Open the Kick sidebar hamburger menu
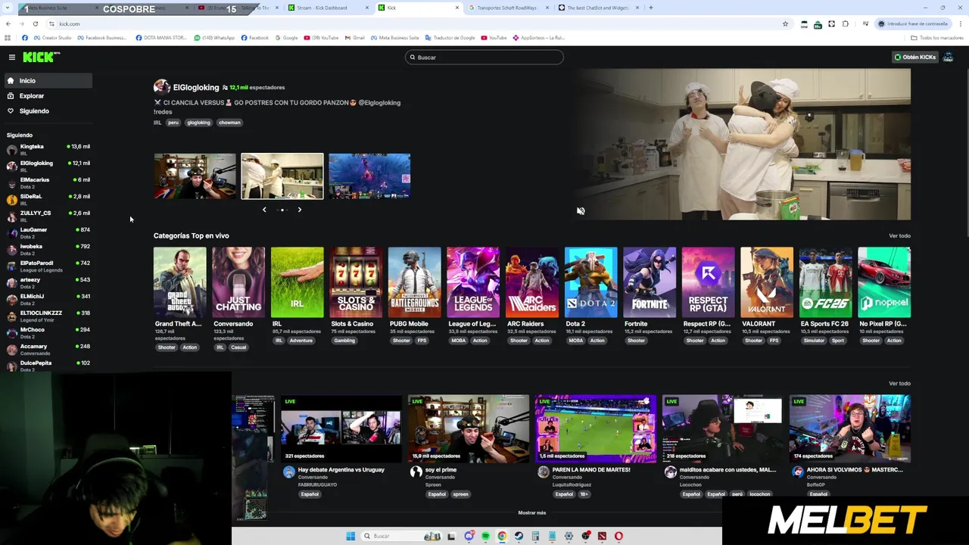The width and height of the screenshot is (969, 545). click(x=11, y=57)
